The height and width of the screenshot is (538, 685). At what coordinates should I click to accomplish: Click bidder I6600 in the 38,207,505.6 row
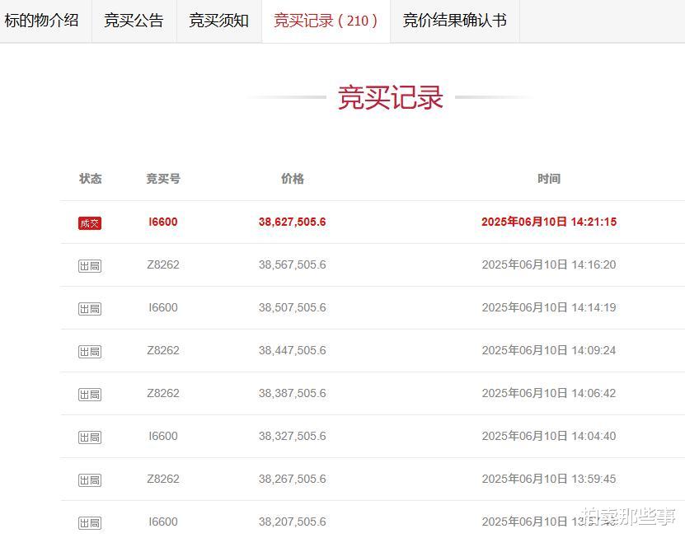pos(163,522)
